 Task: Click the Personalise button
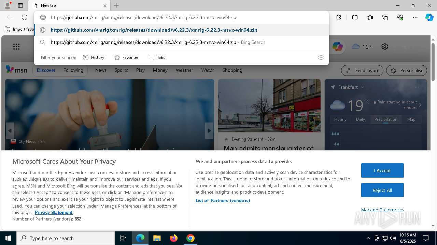pos(407,70)
